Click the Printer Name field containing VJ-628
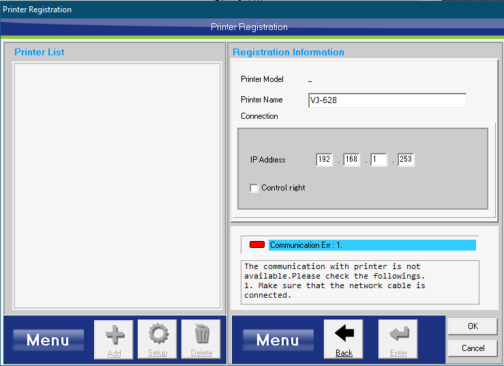 point(387,100)
